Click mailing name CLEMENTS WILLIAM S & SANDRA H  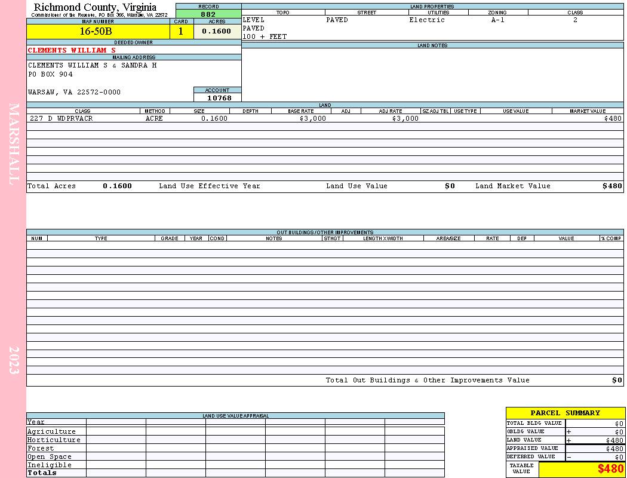[x=93, y=65]
